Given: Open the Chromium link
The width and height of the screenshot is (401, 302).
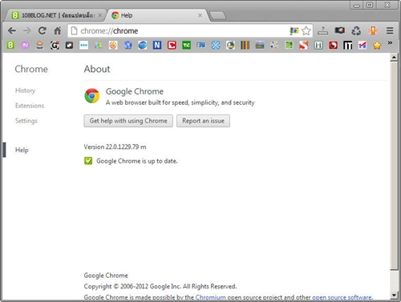Looking at the screenshot, I should click(210, 297).
